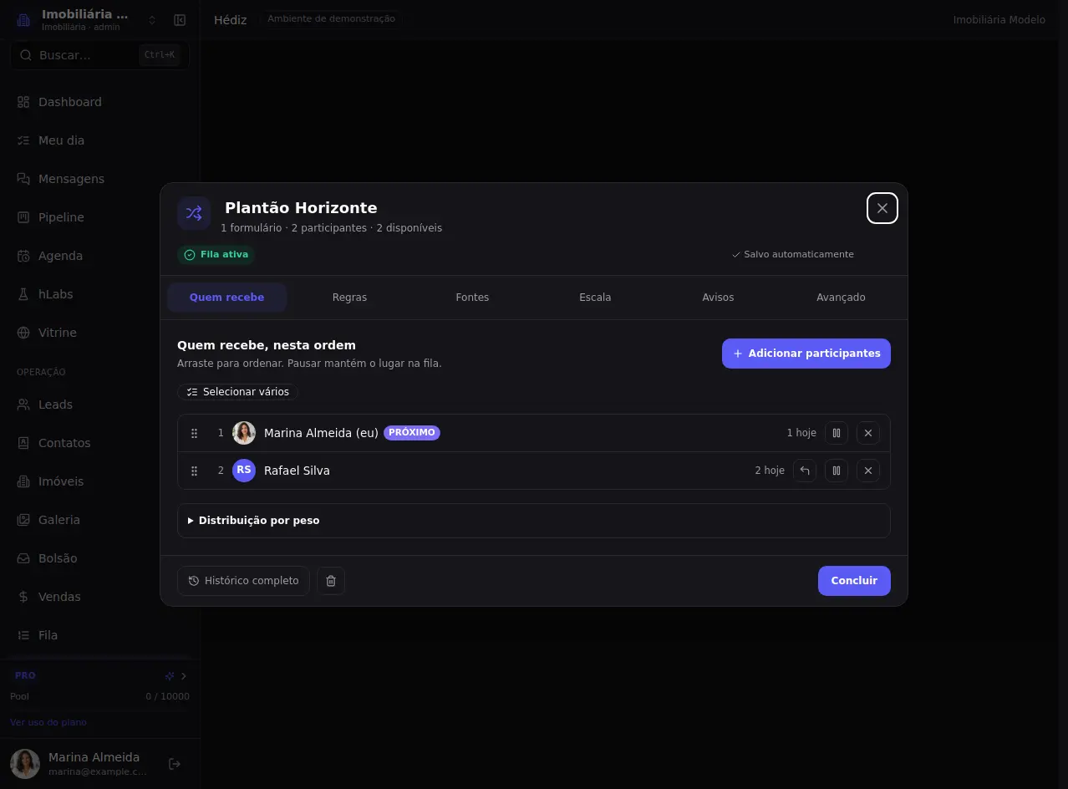
Task: Click the PRÓXIMO badge on Marina Almeida
Action: click(412, 433)
